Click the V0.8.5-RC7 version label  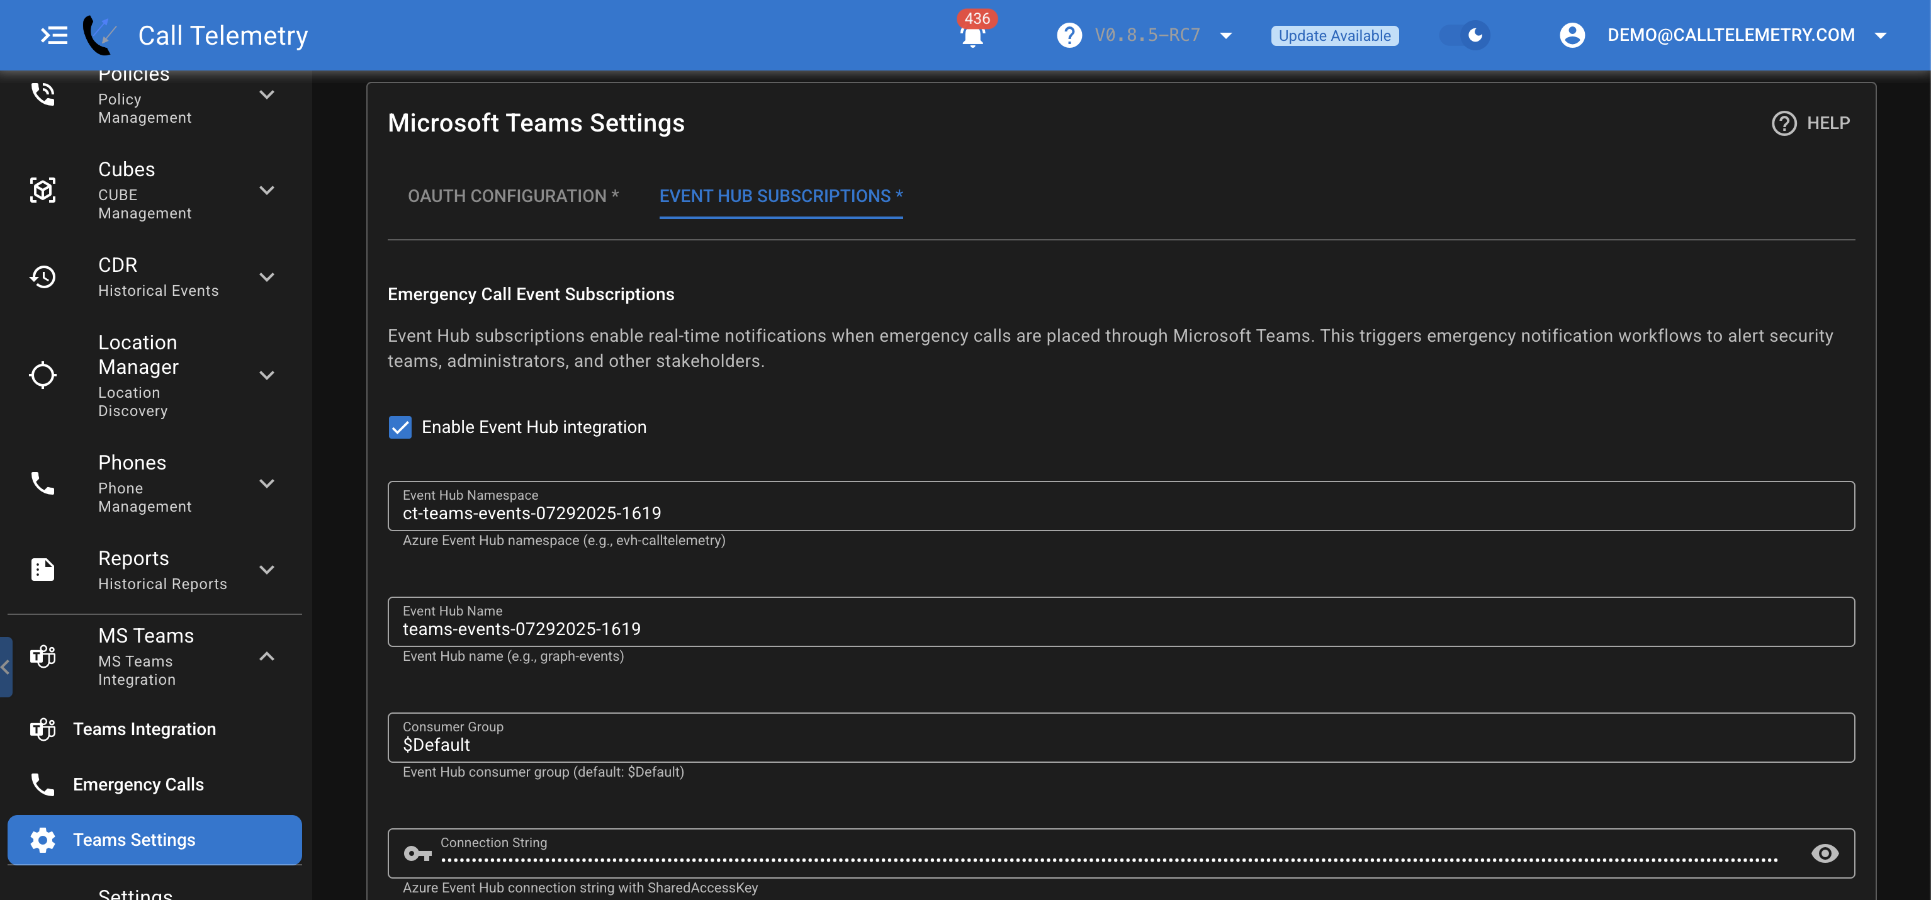[1147, 35]
